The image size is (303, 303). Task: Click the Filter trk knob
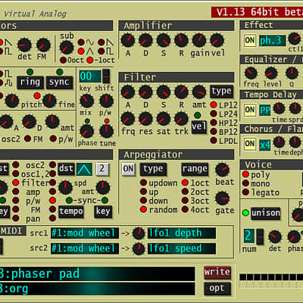(x=181, y=119)
